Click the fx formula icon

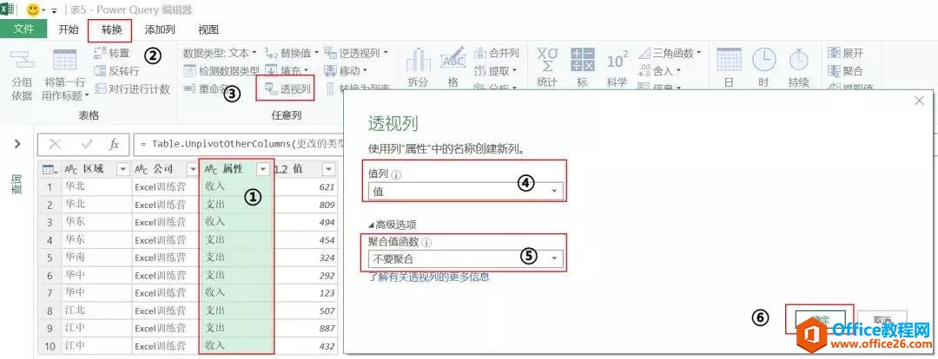tap(114, 144)
